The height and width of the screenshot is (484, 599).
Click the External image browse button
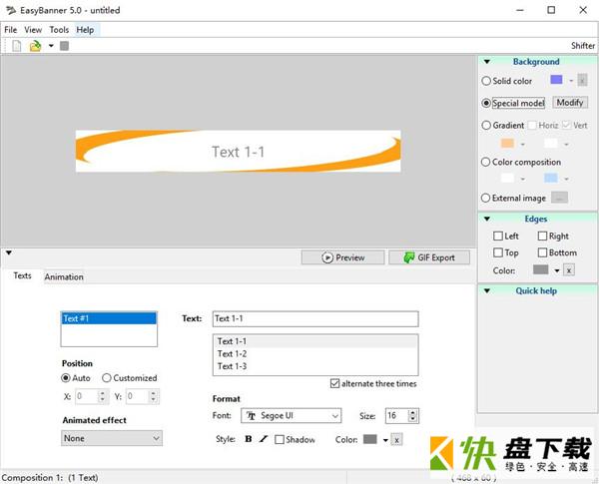559,198
